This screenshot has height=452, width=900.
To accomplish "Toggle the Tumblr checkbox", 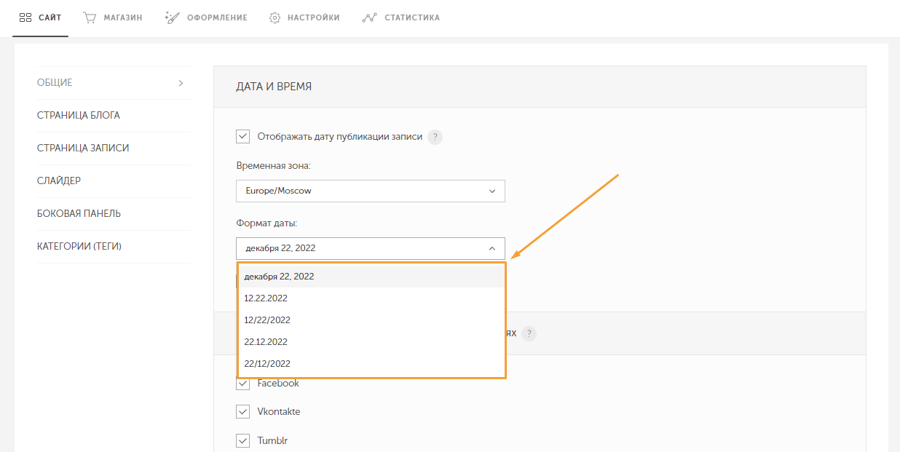I will click(243, 440).
